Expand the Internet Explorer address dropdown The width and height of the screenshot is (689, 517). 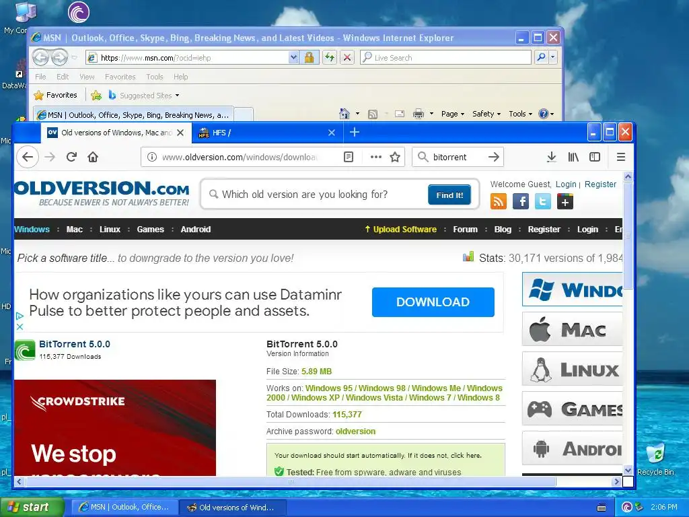(293, 57)
